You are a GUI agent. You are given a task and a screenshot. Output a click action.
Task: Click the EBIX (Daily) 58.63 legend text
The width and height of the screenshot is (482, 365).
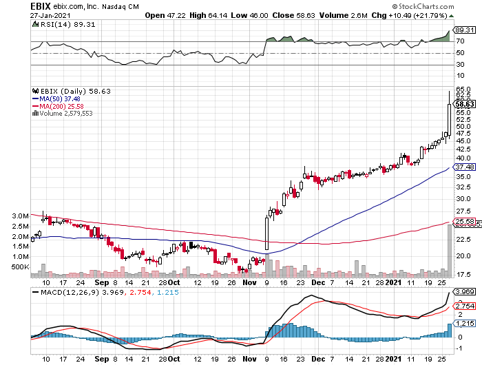pos(75,92)
